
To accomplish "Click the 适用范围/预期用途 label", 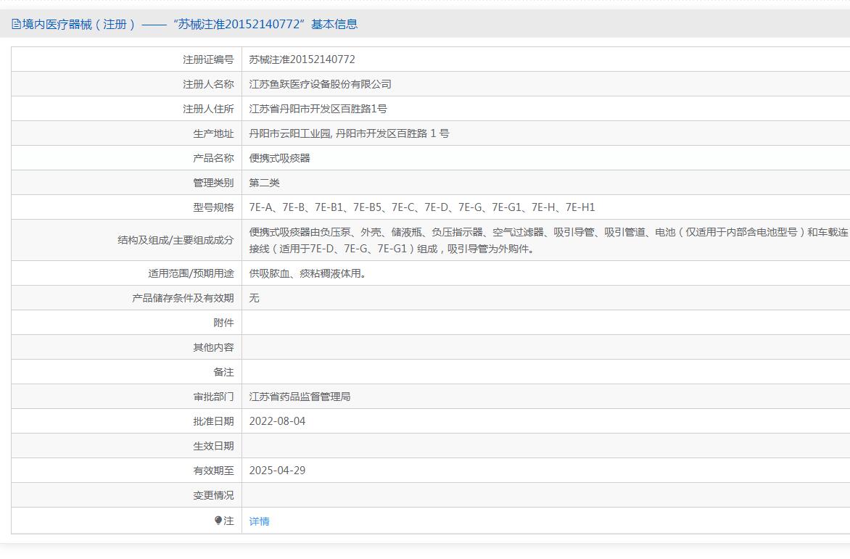I will pos(191,273).
